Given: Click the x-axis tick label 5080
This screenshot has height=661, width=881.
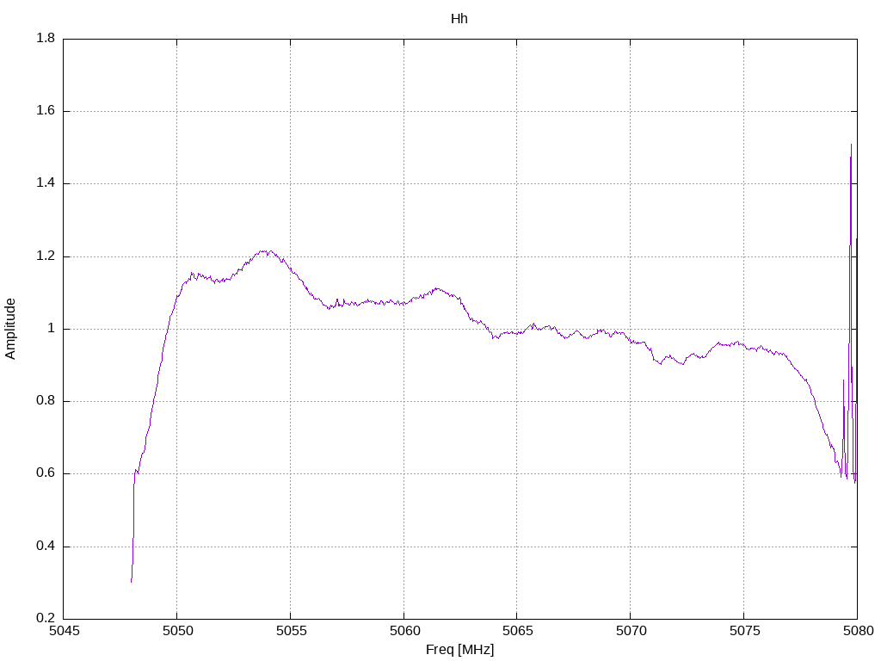Looking at the screenshot, I should point(859,631).
